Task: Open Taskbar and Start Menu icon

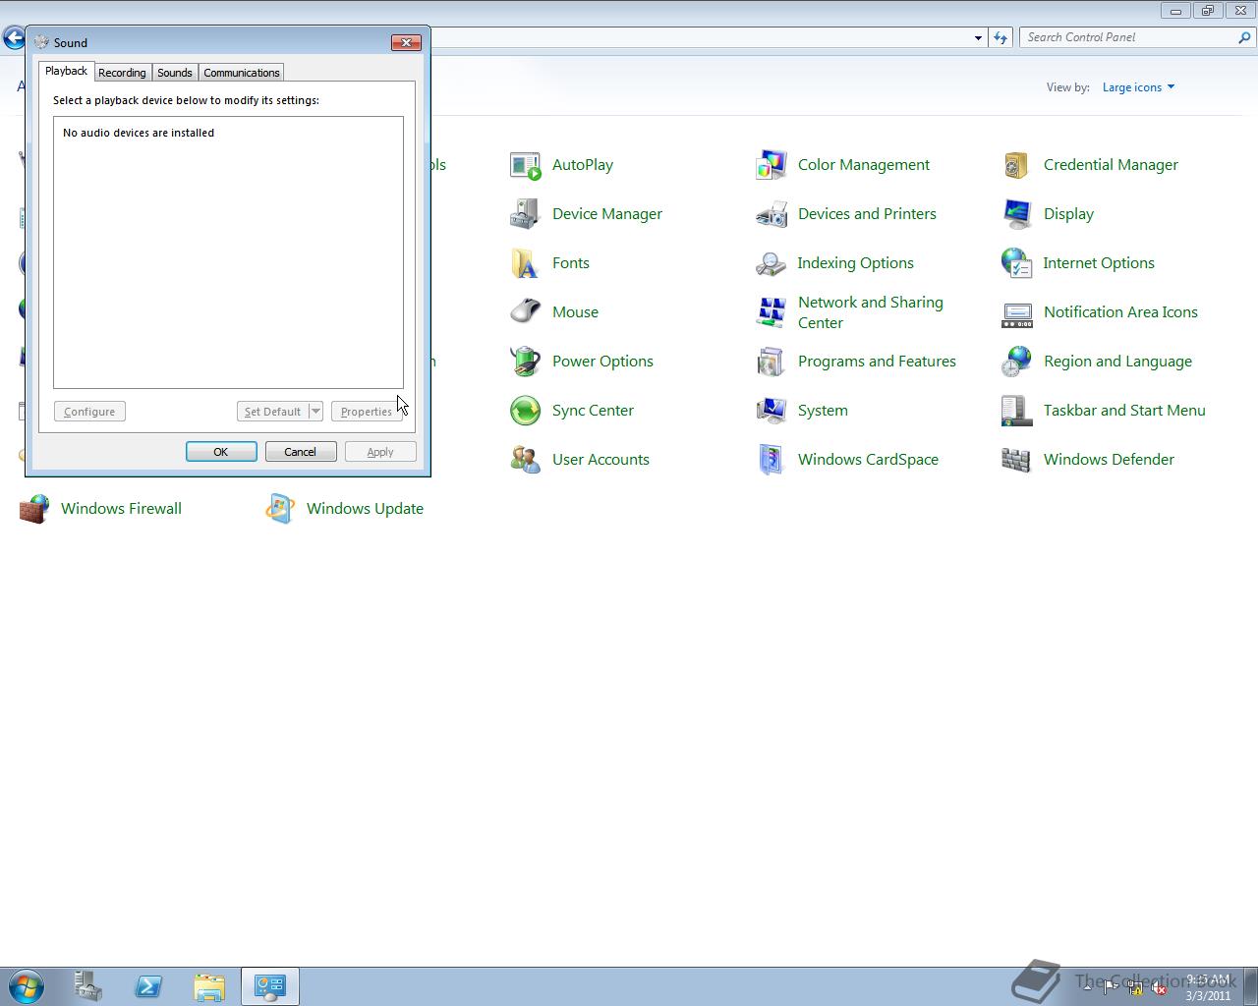Action: (1017, 411)
